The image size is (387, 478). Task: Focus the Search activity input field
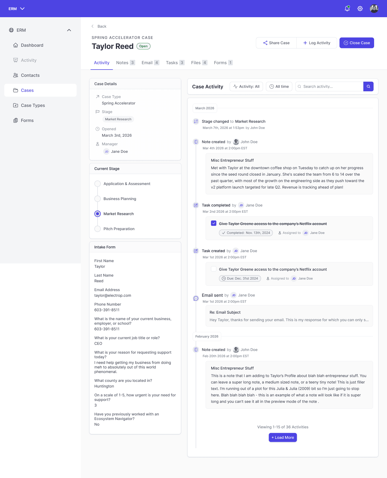point(329,86)
